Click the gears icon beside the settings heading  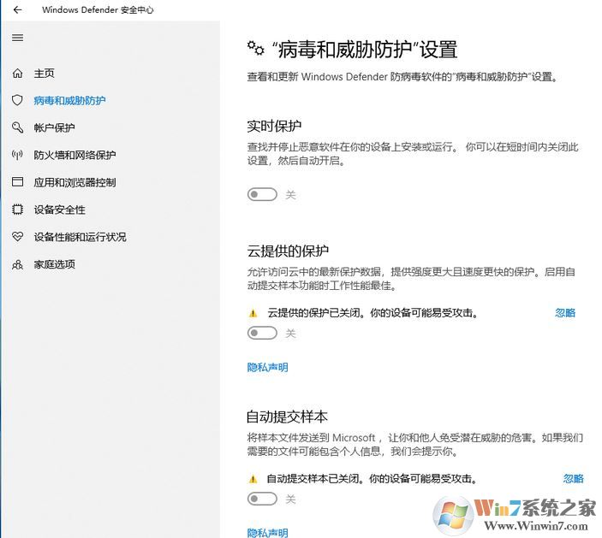pyautogui.click(x=256, y=49)
